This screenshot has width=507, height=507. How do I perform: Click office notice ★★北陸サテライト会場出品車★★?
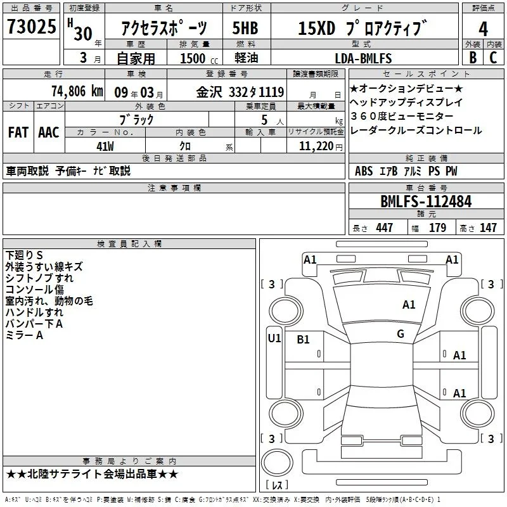point(92,474)
